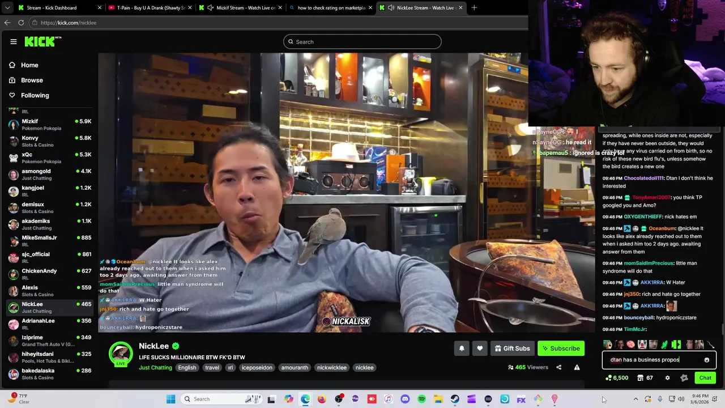Open ChickenAndy channel in sidebar
Image resolution: width=725 pixels, height=408 pixels.
(49, 274)
